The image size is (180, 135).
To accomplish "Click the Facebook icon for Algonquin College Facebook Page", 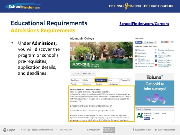I will (x=156, y=61).
